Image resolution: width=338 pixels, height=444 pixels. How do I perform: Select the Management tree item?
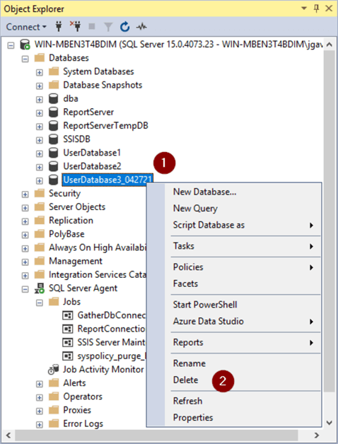(x=76, y=261)
